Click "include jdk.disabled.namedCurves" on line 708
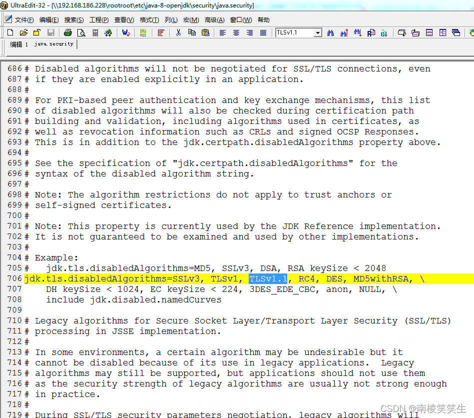Viewport: 474px width, 418px height. point(134,299)
